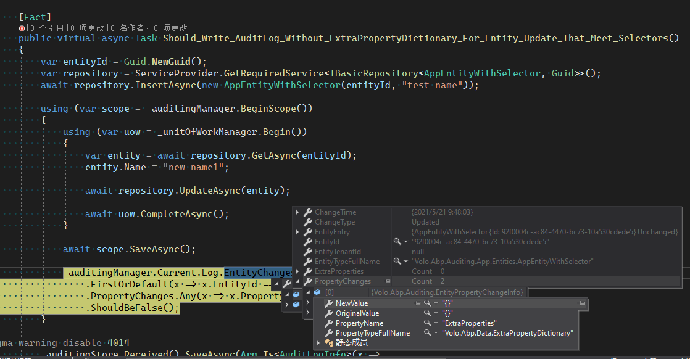690x359 pixels.
Task: Expand the ExtraProperties property node
Action: 298,271
